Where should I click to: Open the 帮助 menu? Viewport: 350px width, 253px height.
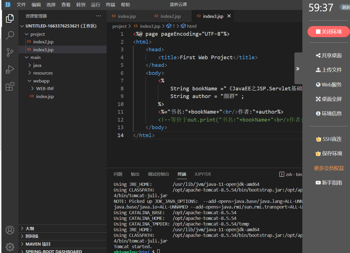tap(125, 5)
